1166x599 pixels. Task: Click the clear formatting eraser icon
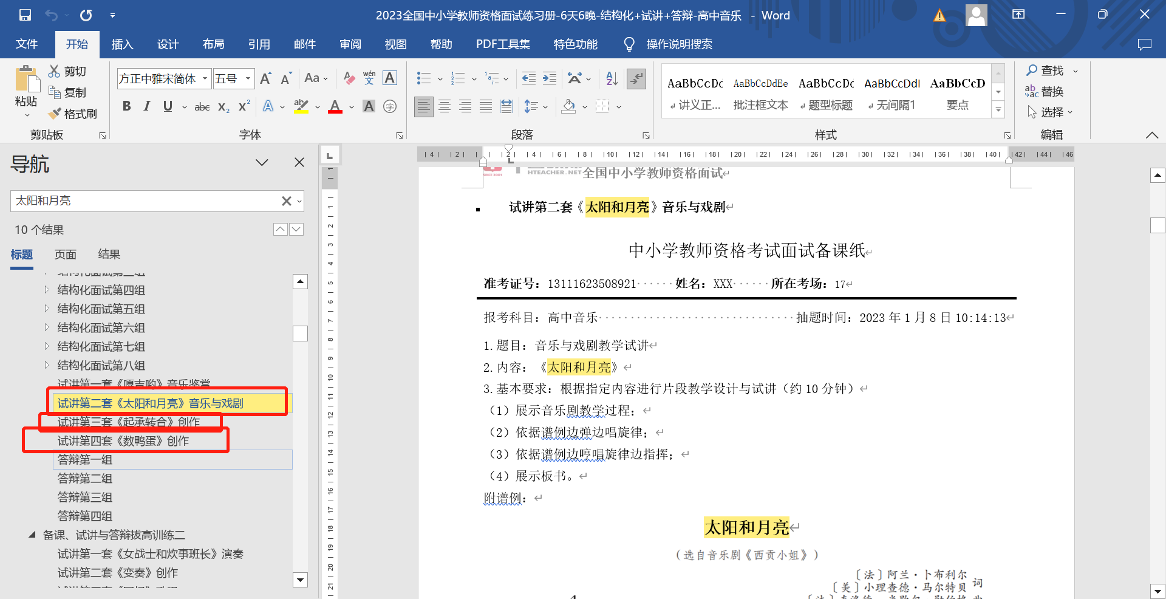[x=349, y=78]
